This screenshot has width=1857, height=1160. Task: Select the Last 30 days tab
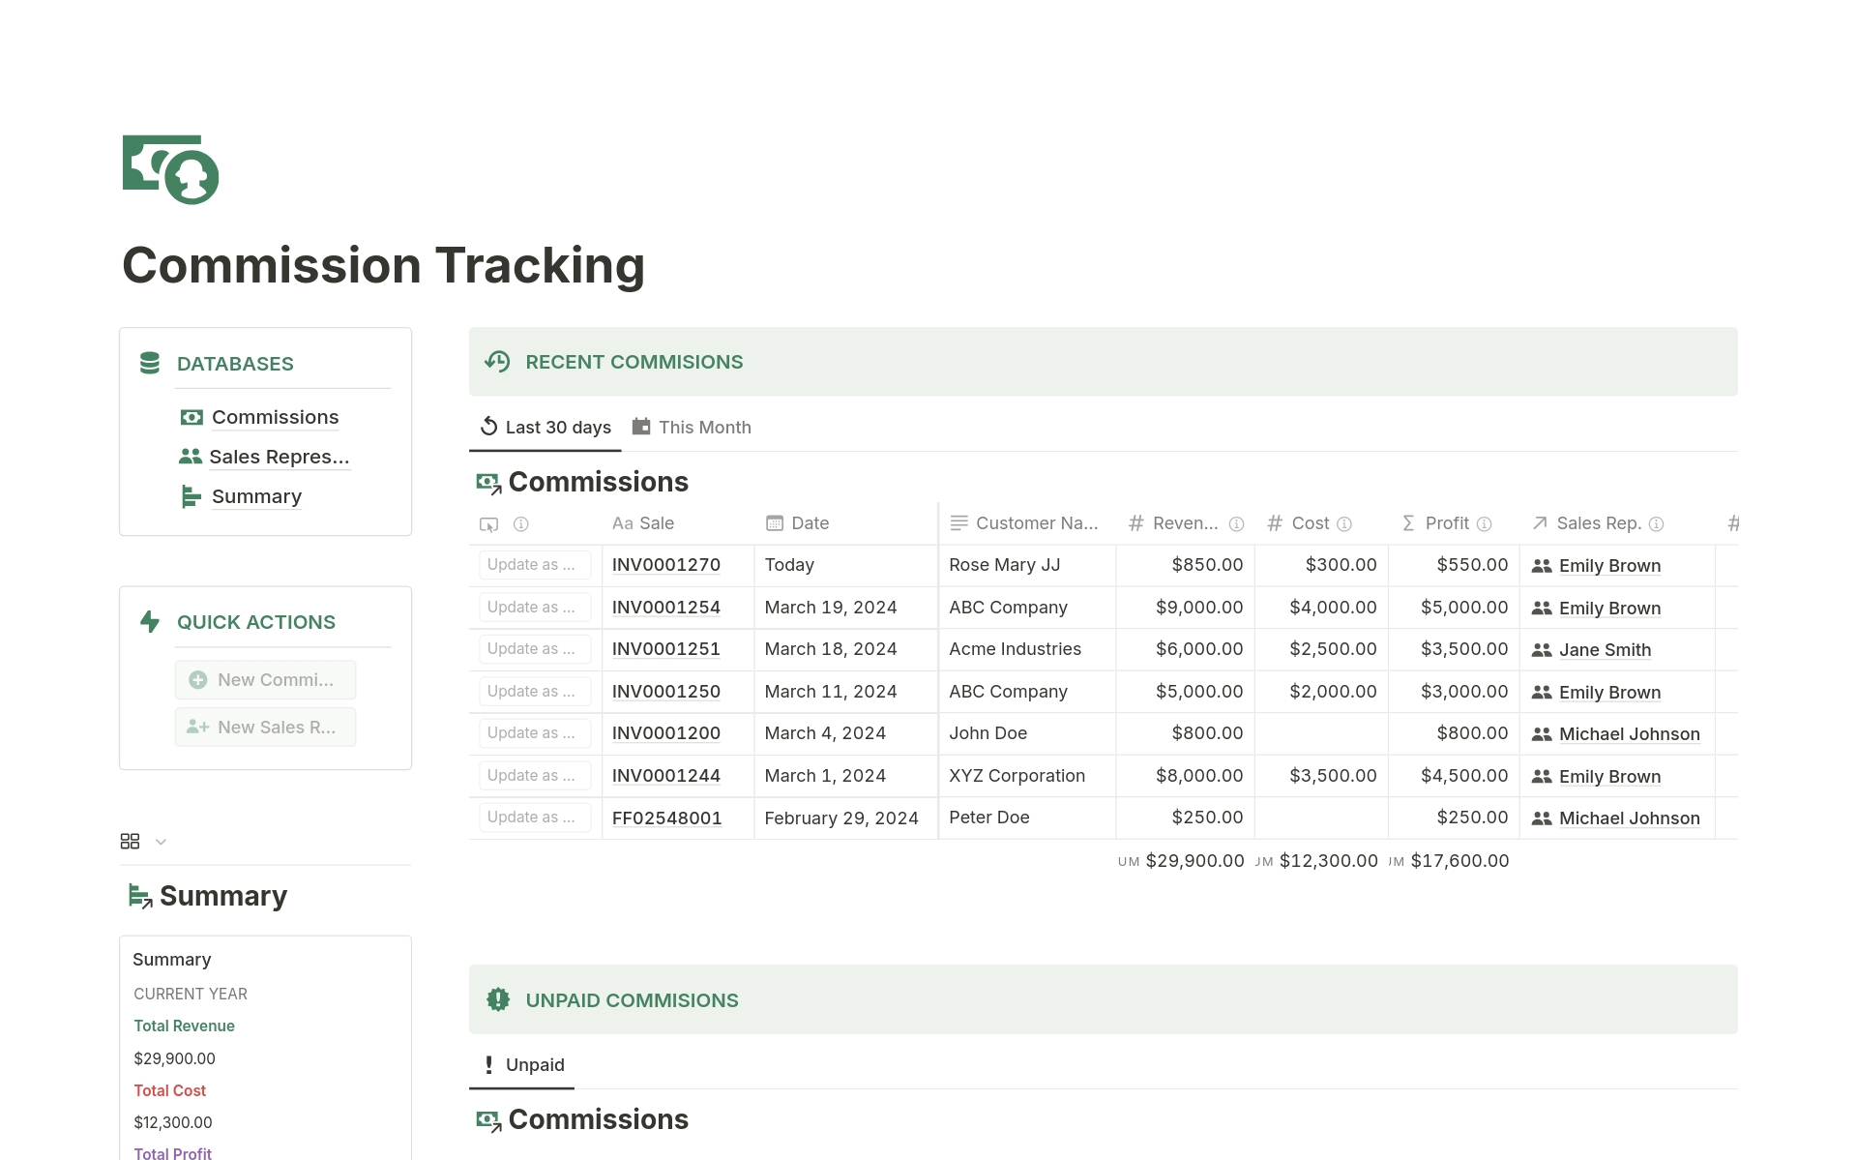pos(546,428)
